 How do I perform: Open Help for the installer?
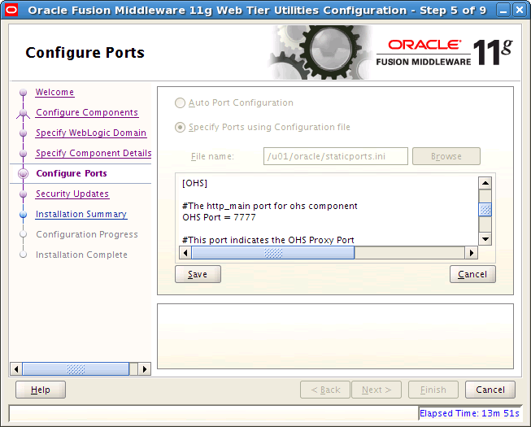click(41, 390)
